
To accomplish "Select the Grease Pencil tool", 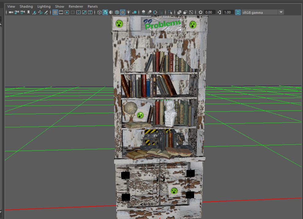I will click(46, 12).
